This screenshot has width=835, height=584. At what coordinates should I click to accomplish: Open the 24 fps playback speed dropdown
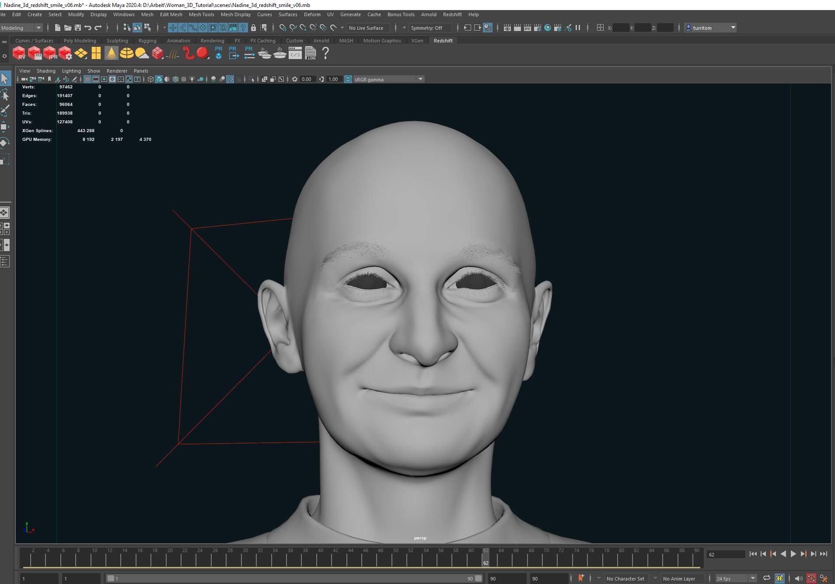tap(752, 578)
